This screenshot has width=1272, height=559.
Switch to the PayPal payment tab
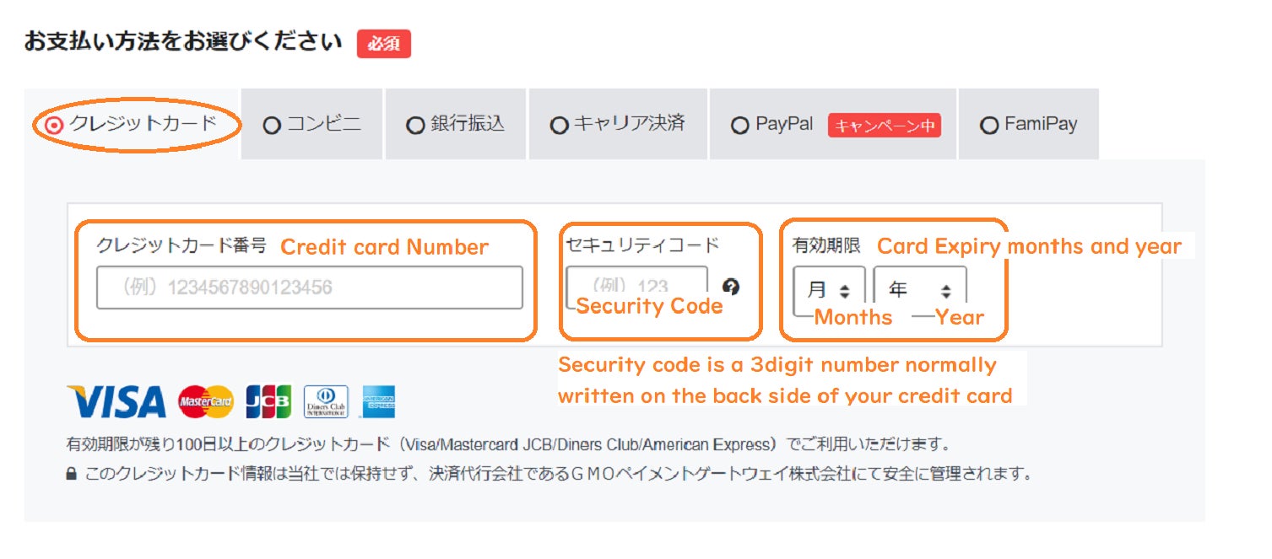[x=833, y=124]
